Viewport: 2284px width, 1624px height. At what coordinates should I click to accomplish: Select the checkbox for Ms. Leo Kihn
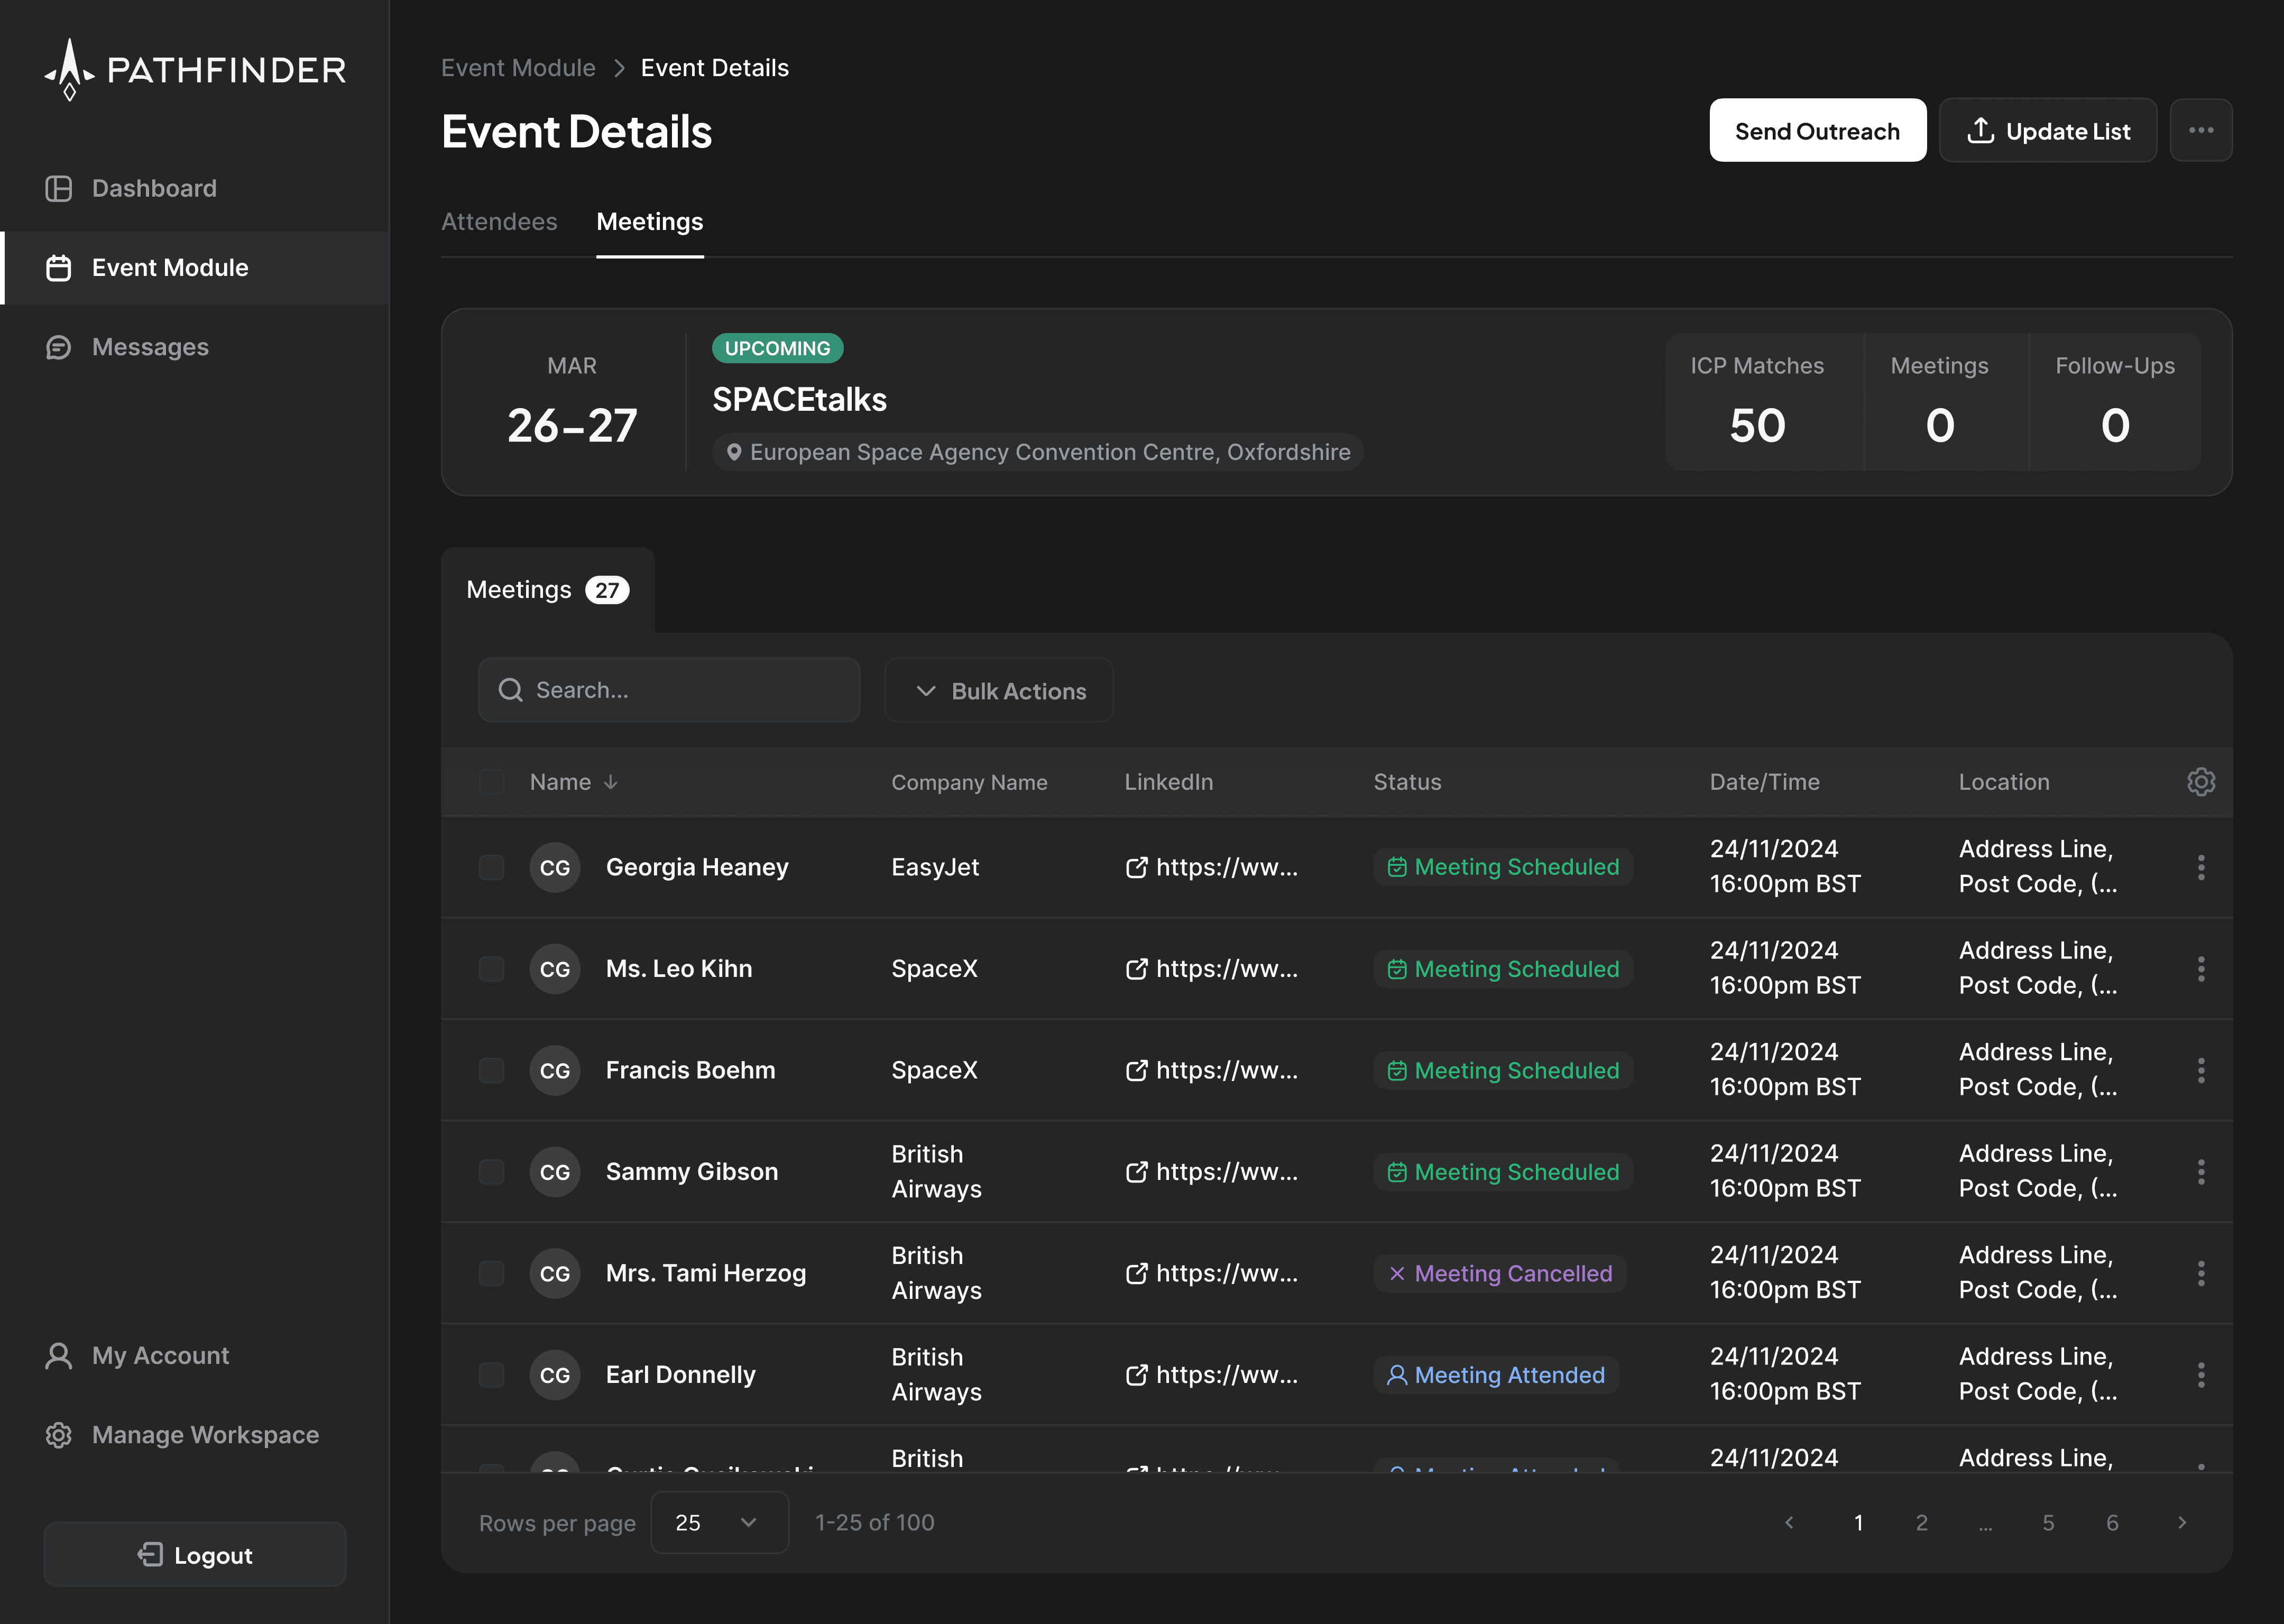click(491, 969)
